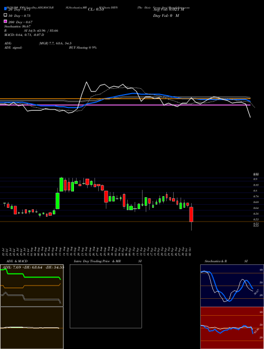Click the 'Day Vol: 0 M' text
The width and height of the screenshot is (264, 349).
click(x=166, y=15)
